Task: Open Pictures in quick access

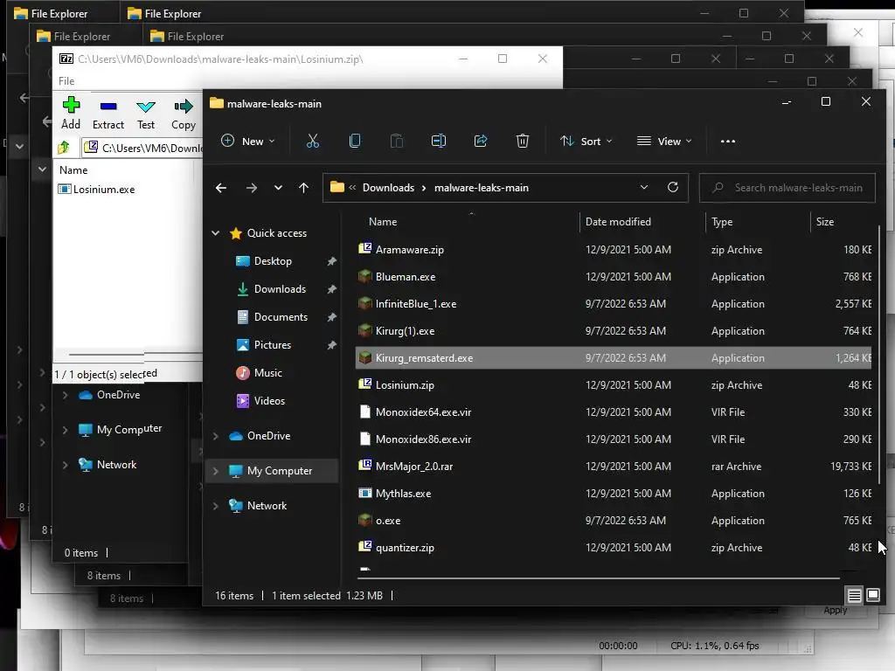Action: click(273, 345)
